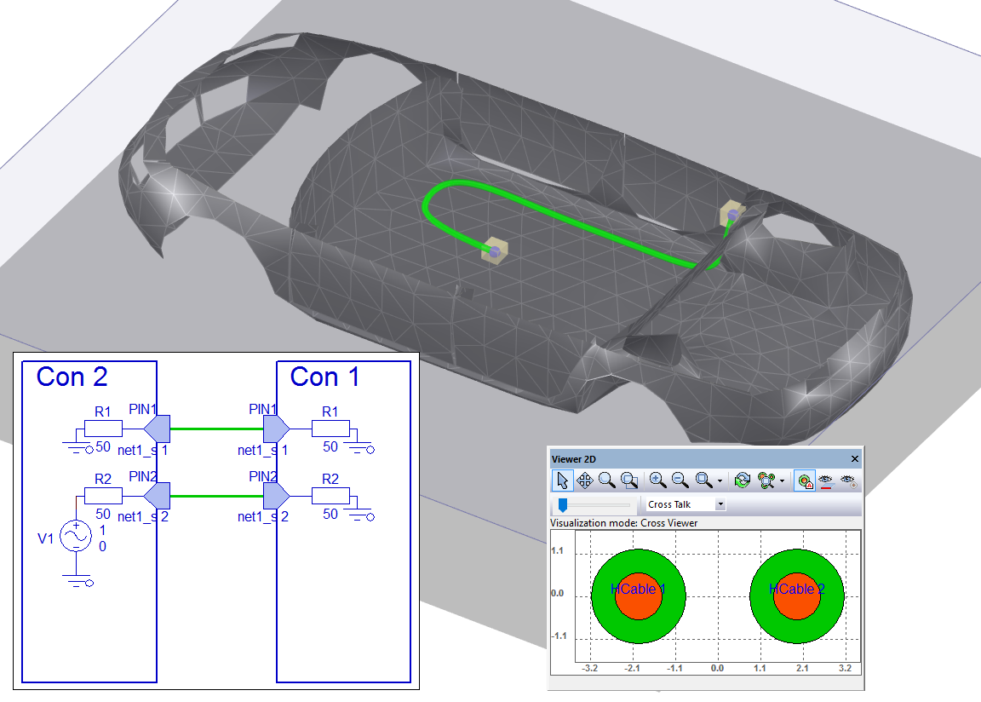Activate the pan/move tool in Viewer 2D

click(x=585, y=480)
